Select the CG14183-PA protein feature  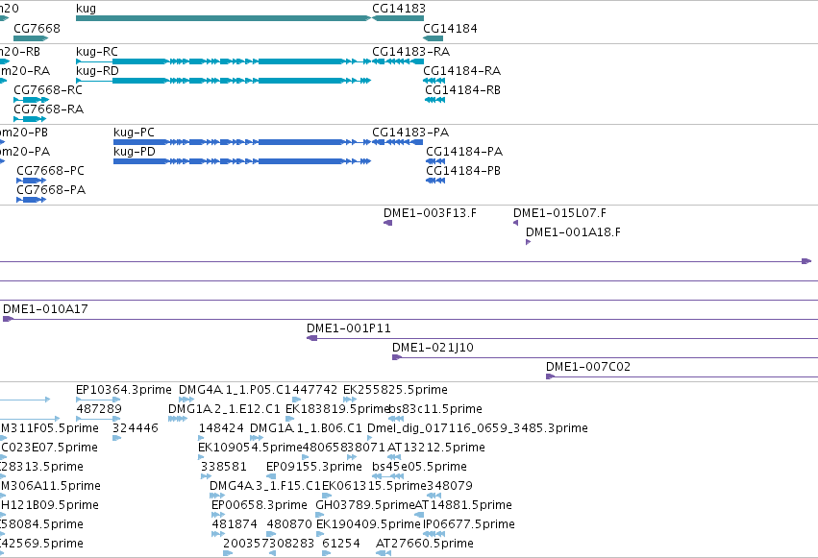(398, 142)
